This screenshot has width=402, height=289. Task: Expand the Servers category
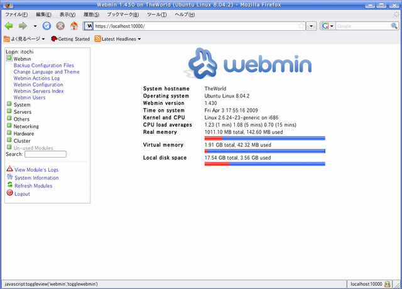pos(9,111)
